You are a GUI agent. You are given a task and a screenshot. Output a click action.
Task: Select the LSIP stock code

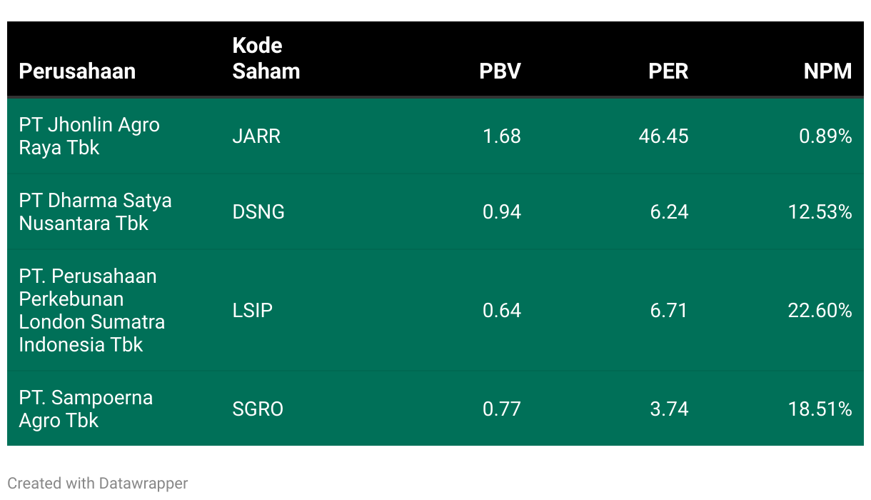(x=253, y=310)
